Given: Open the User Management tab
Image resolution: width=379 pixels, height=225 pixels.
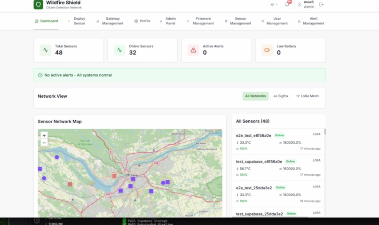Looking at the screenshot, I should 275,21.
